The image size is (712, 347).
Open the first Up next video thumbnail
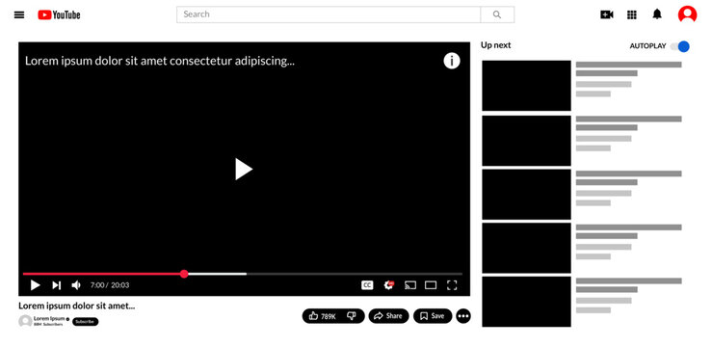(x=526, y=86)
